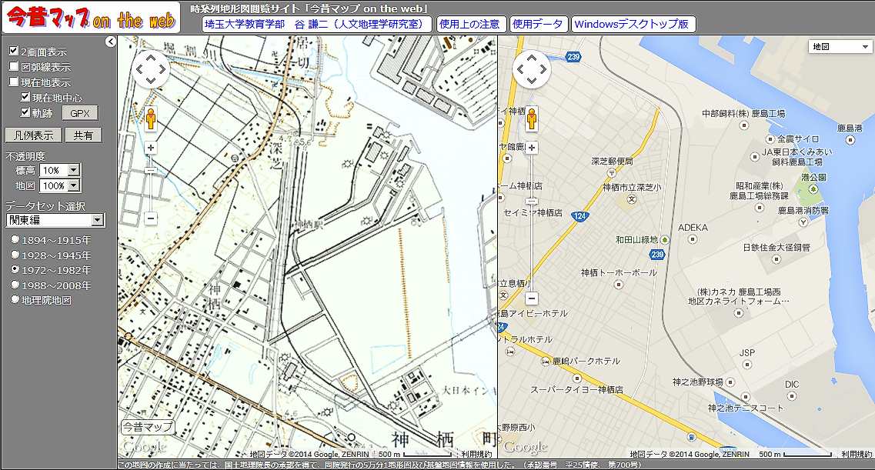Open the Windowsデスクトップ版 link
Image resolution: width=875 pixels, height=470 pixels.
(633, 24)
